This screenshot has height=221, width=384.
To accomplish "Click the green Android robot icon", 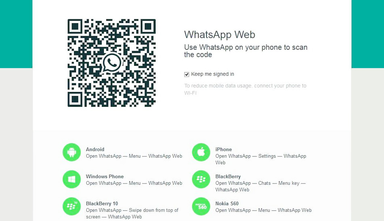I will click(72, 152).
